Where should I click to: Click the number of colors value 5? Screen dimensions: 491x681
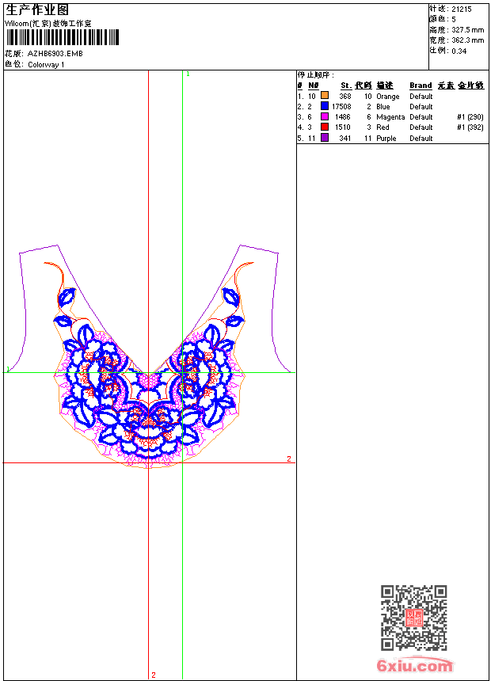point(454,20)
